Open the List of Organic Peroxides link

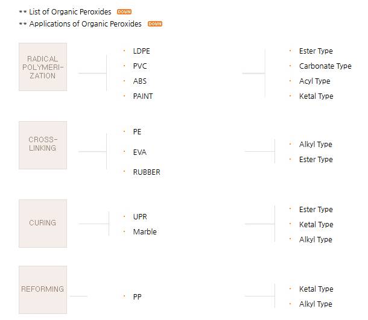click(x=70, y=12)
